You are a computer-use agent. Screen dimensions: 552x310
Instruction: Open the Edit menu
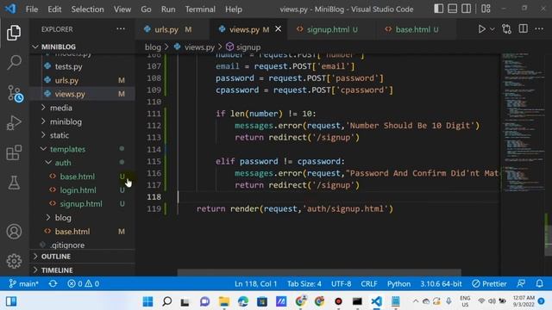[x=54, y=9]
